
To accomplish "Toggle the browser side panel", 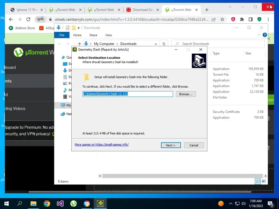I will coord(251,19).
